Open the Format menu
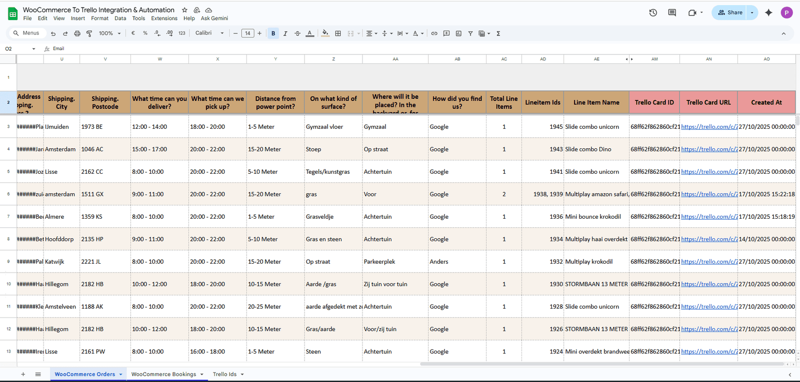The height and width of the screenshot is (382, 800). 99,18
